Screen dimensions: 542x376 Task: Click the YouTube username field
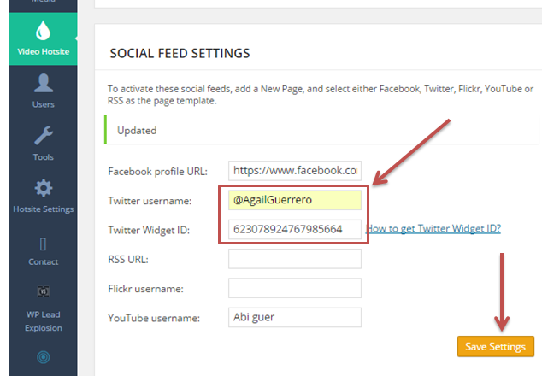(x=295, y=317)
